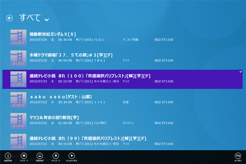Open program info in bottom bar
The image size is (246, 164).
(x=8, y=155)
